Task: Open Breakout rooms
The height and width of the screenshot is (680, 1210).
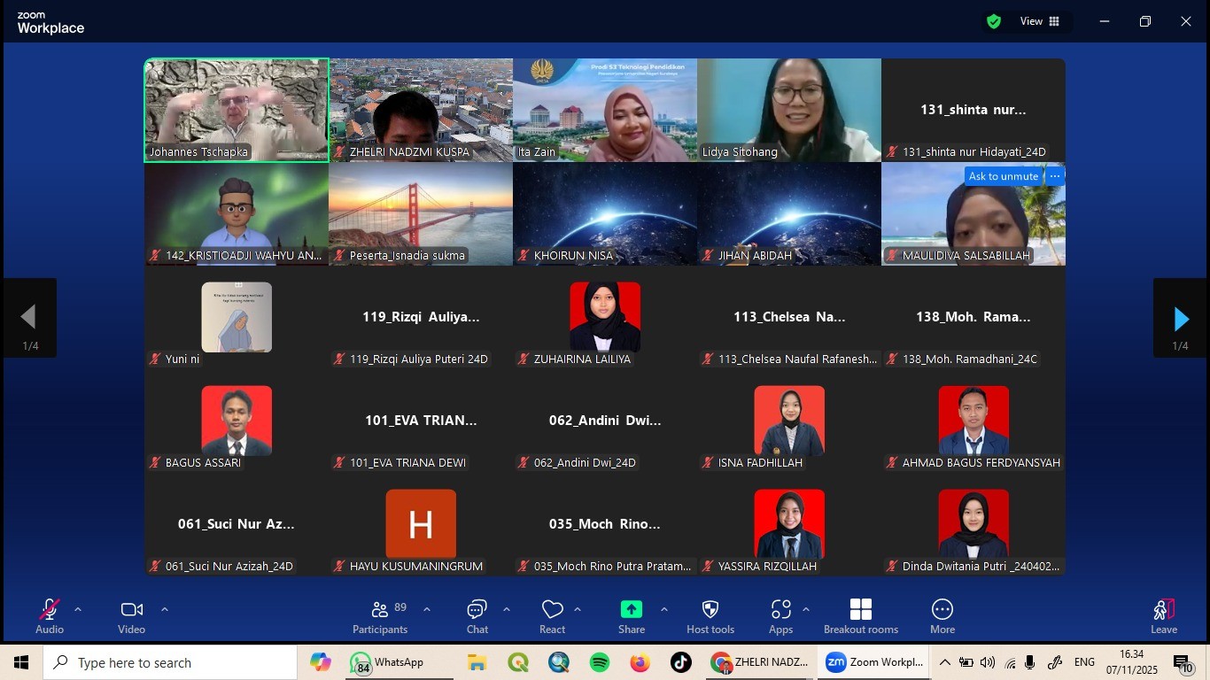Action: (860, 616)
